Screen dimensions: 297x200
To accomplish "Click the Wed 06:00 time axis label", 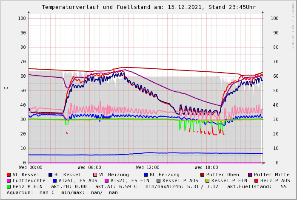I will 89,168.
